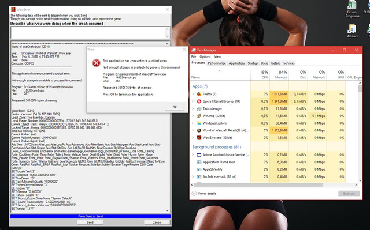
Task: Click the Winamp process icon
Action: pos(199,116)
